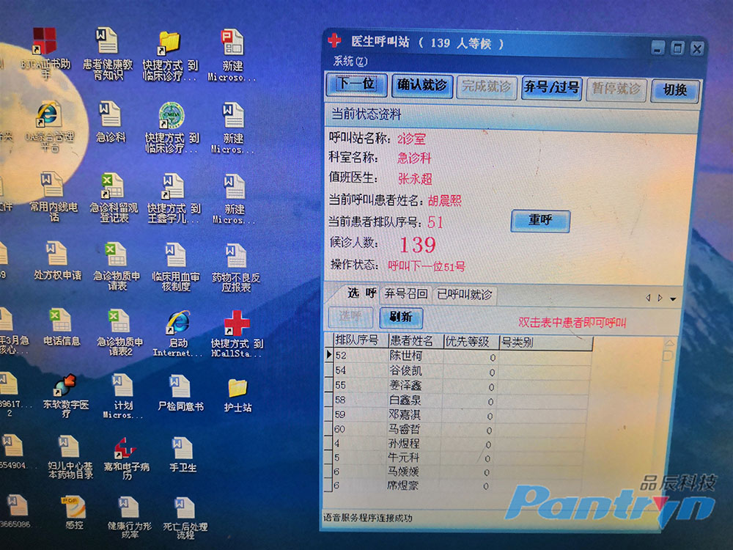Select patient row 谷俊凯

pos(458,371)
